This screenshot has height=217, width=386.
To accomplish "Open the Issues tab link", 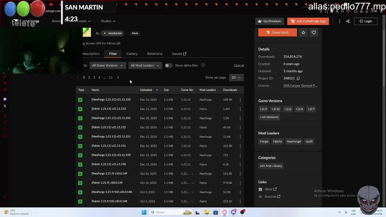I will [x=179, y=54].
